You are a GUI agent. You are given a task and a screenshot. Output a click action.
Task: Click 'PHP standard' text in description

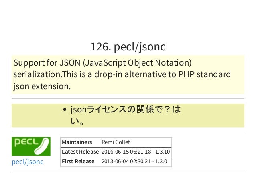[204, 74]
